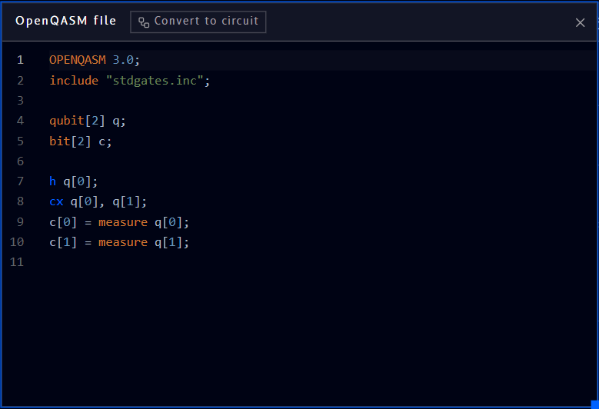Click the h q[0]; gate line
Image resolution: width=599 pixels, height=409 pixels.
[x=73, y=181]
